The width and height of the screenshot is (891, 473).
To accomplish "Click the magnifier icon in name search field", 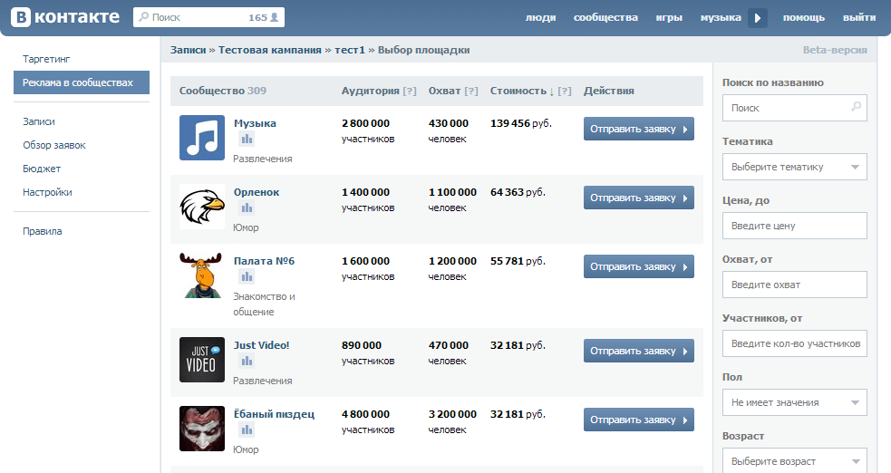I will (x=856, y=107).
